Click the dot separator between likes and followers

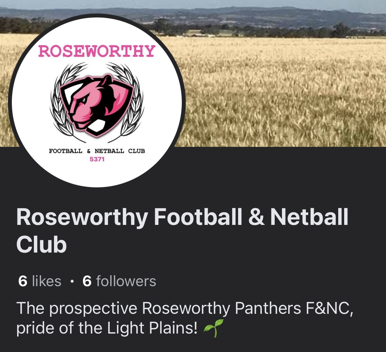coord(72,281)
